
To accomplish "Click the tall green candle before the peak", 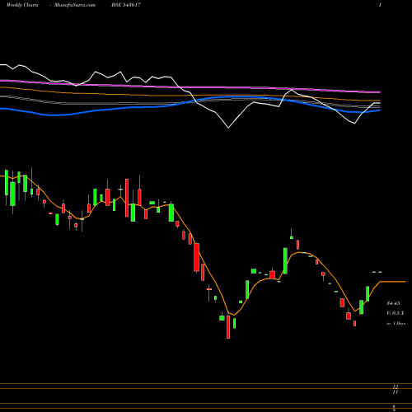I will (285, 260).
